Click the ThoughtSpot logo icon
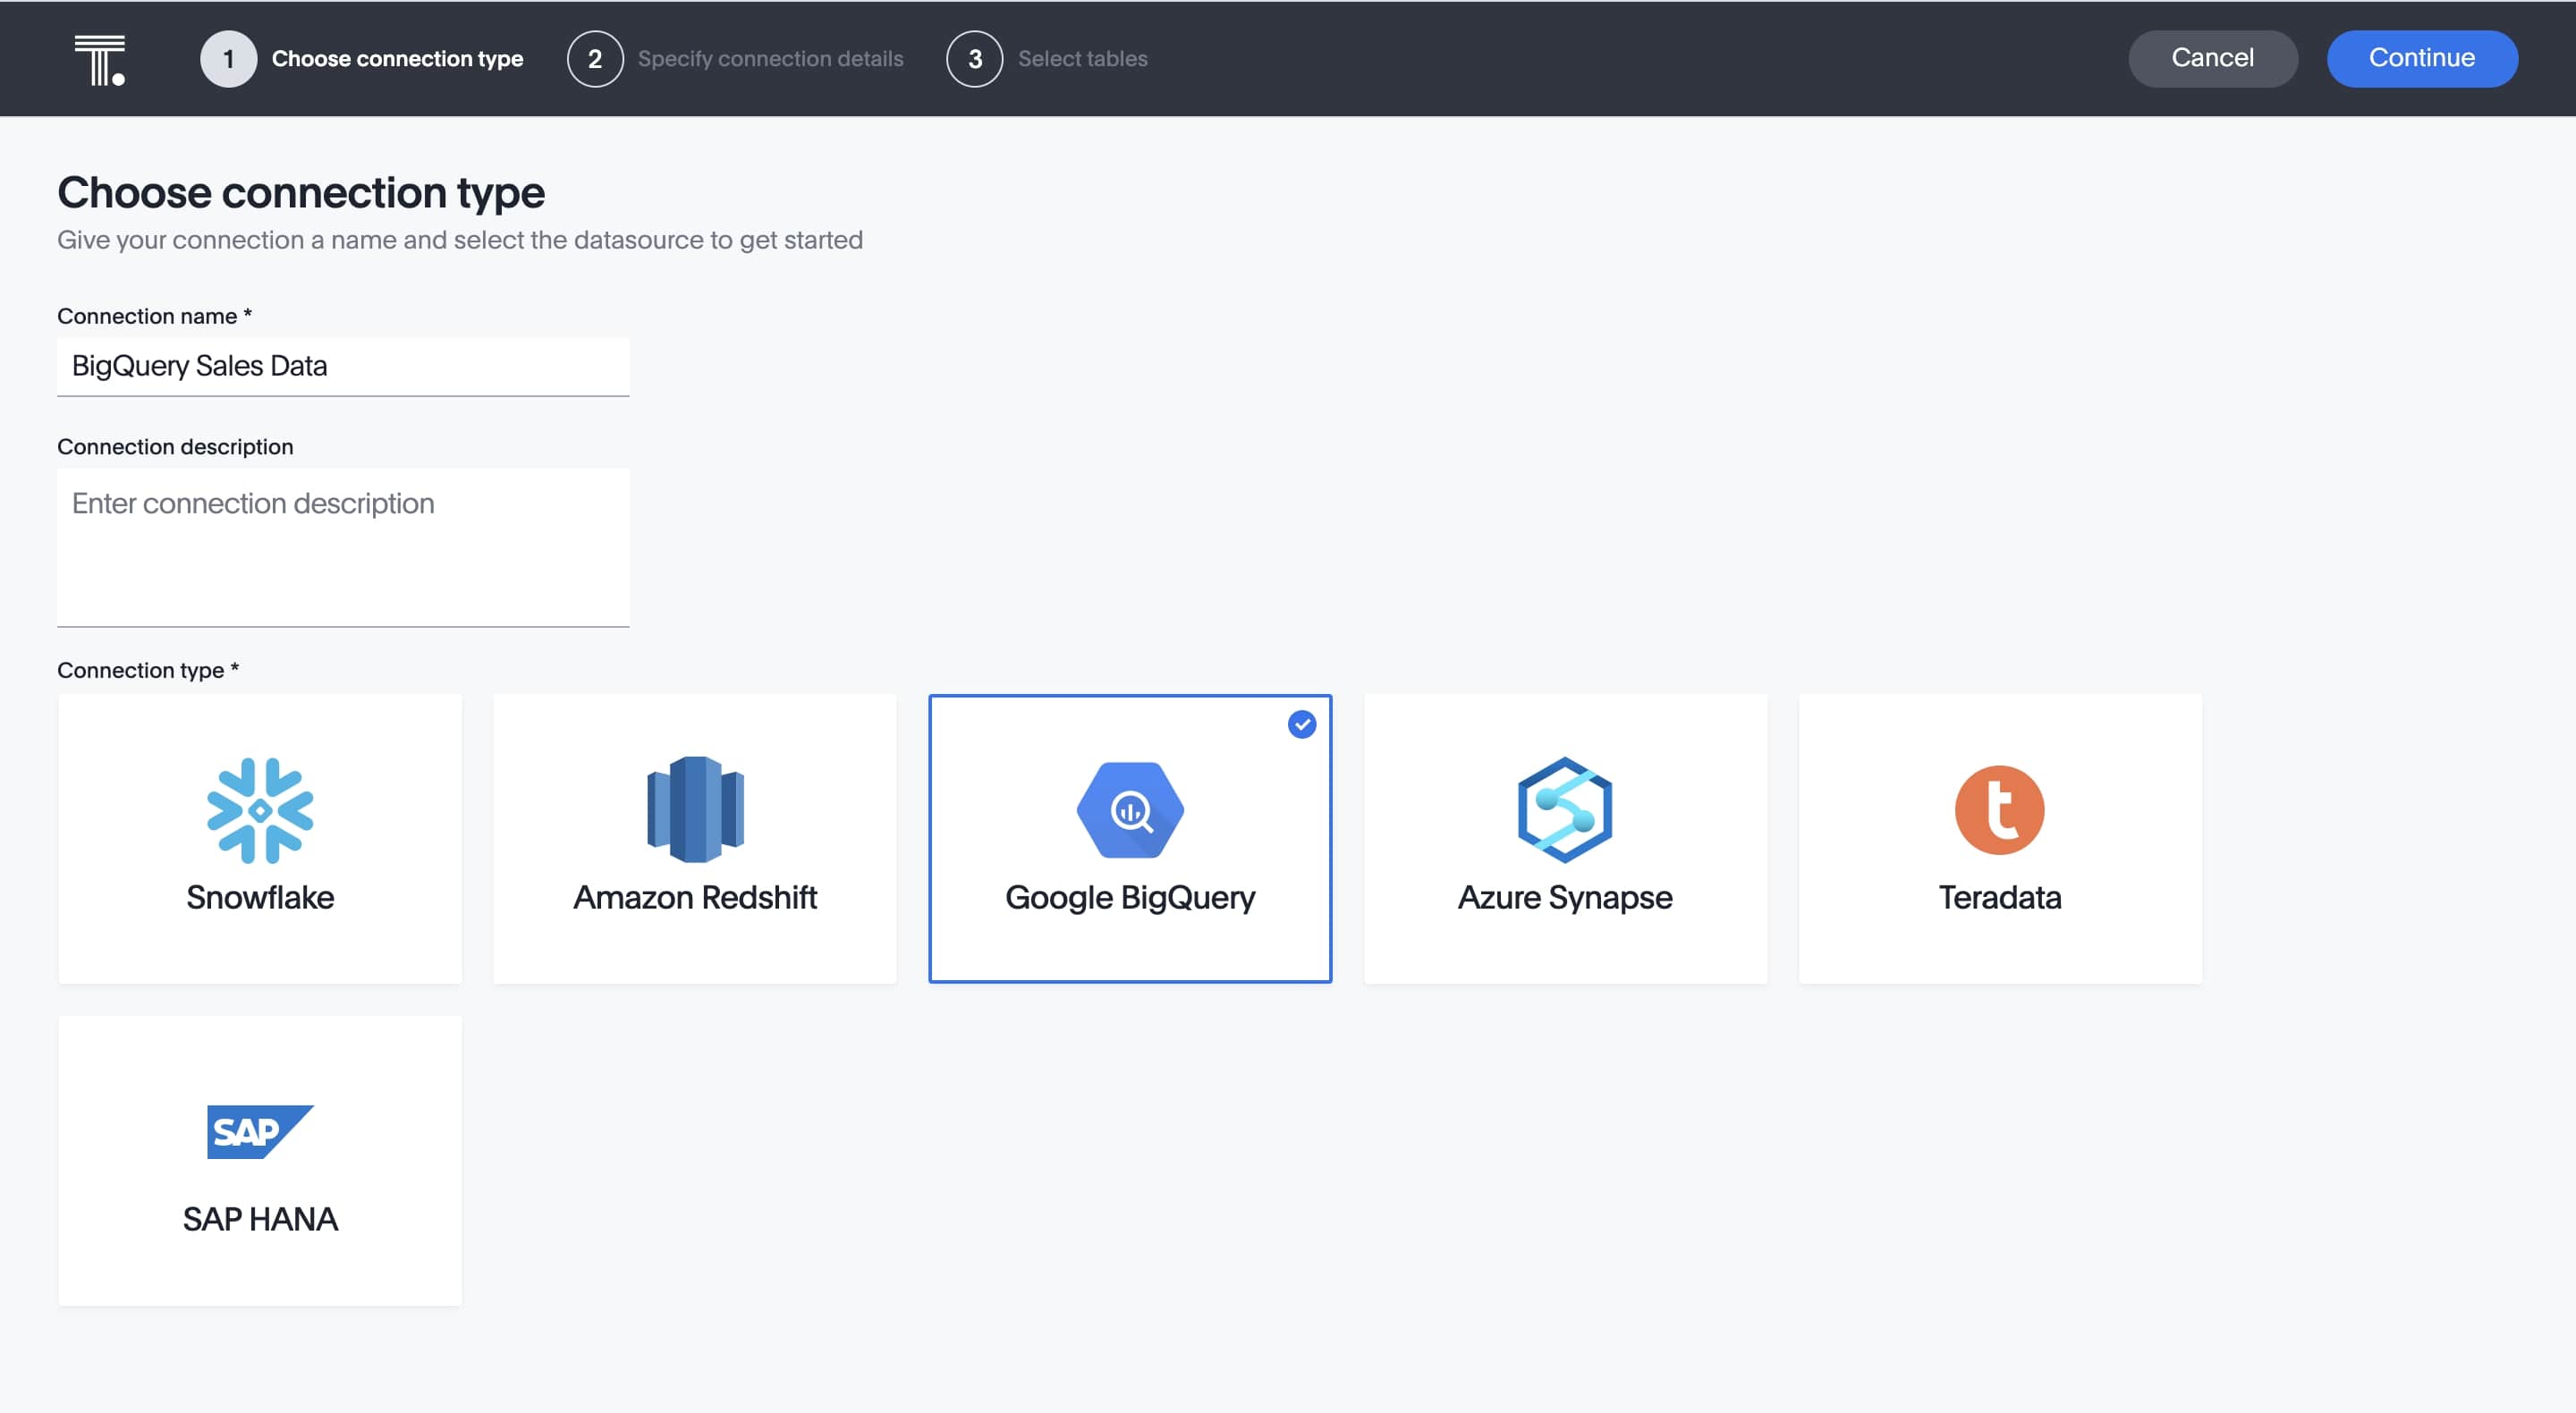Screen dimensions: 2576x1413 pyautogui.click(x=99, y=60)
